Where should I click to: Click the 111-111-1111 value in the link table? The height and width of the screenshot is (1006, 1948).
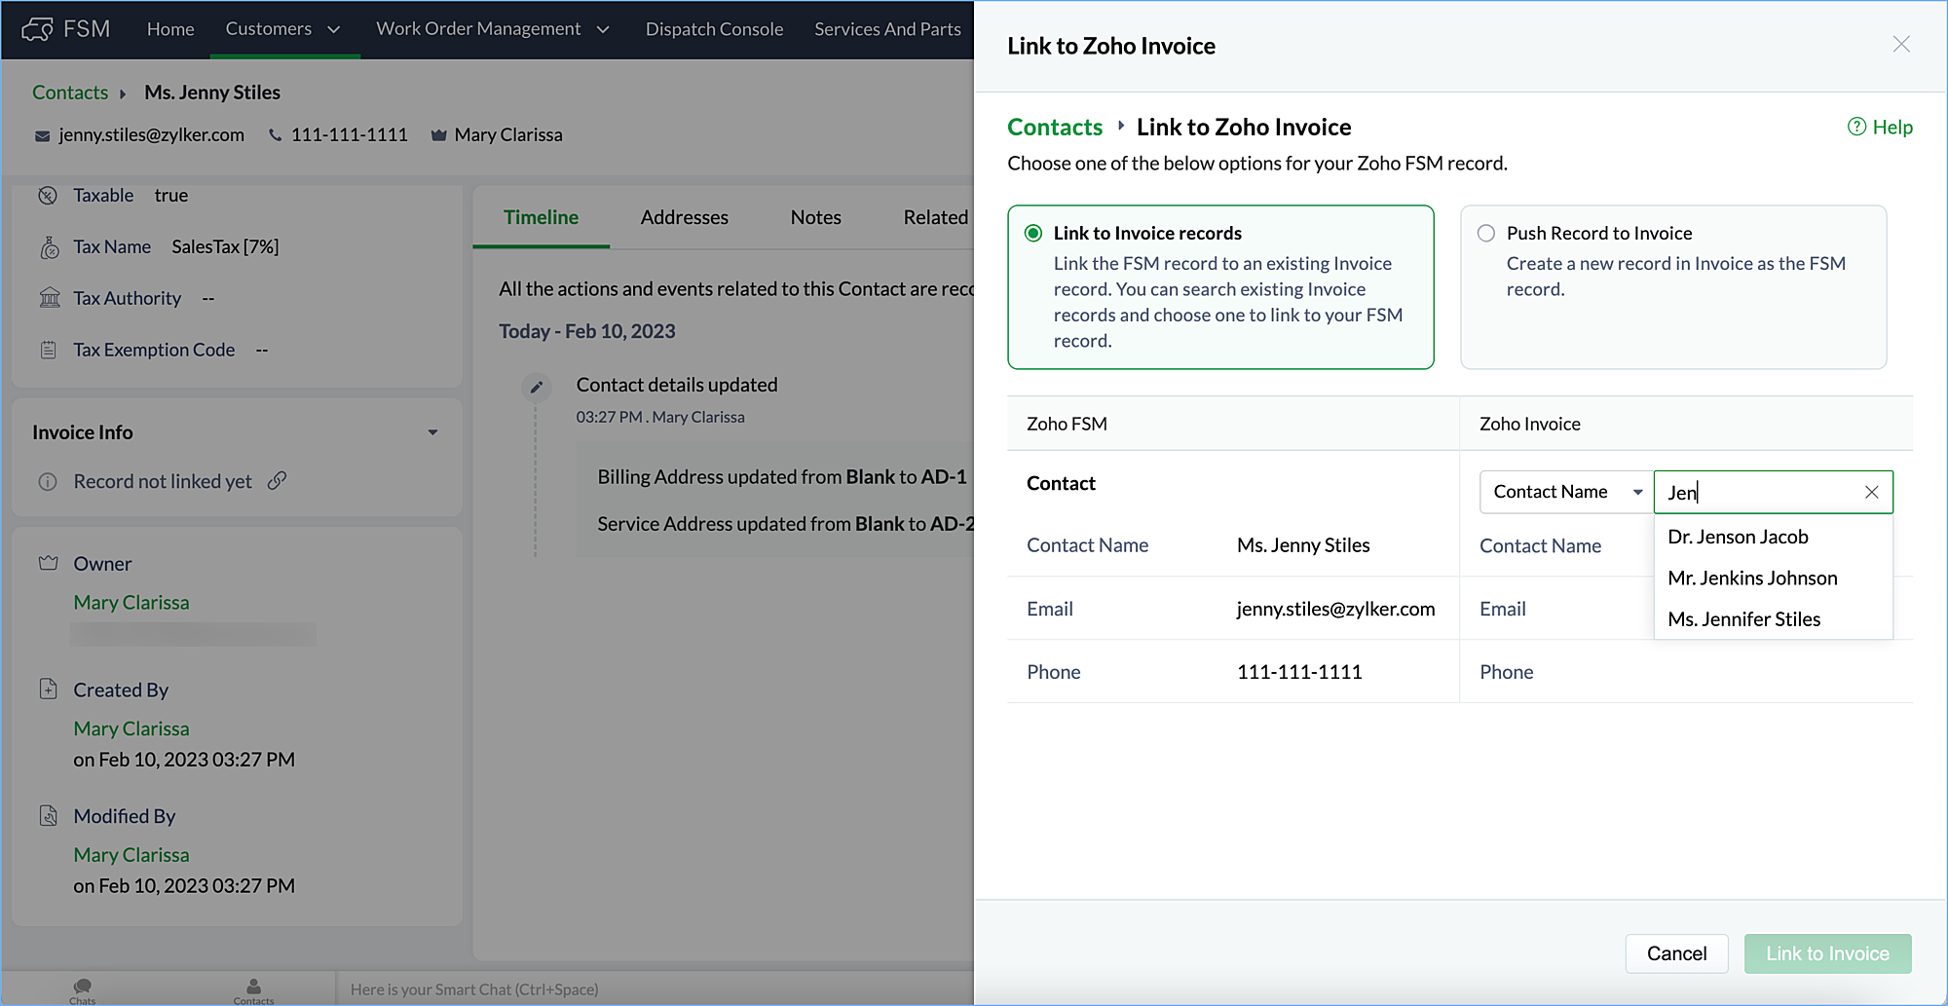pyautogui.click(x=1299, y=672)
